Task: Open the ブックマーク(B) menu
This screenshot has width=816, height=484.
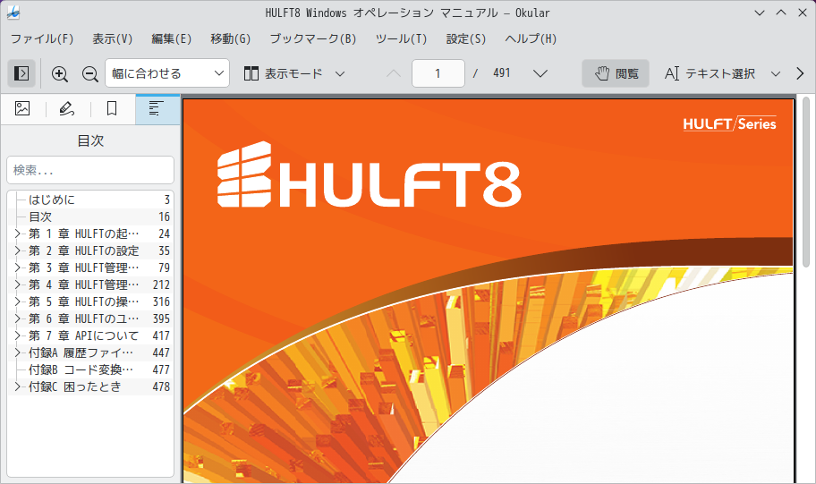Action: 312,38
